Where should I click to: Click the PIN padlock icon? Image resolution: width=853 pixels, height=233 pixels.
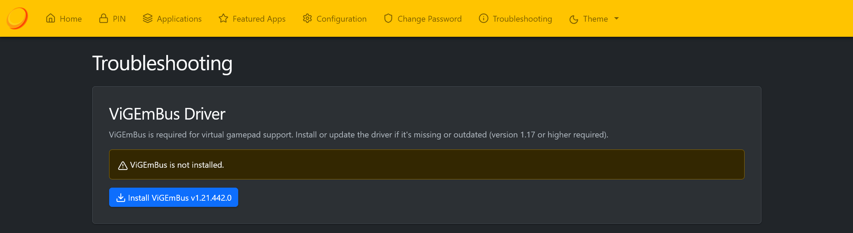(x=104, y=18)
